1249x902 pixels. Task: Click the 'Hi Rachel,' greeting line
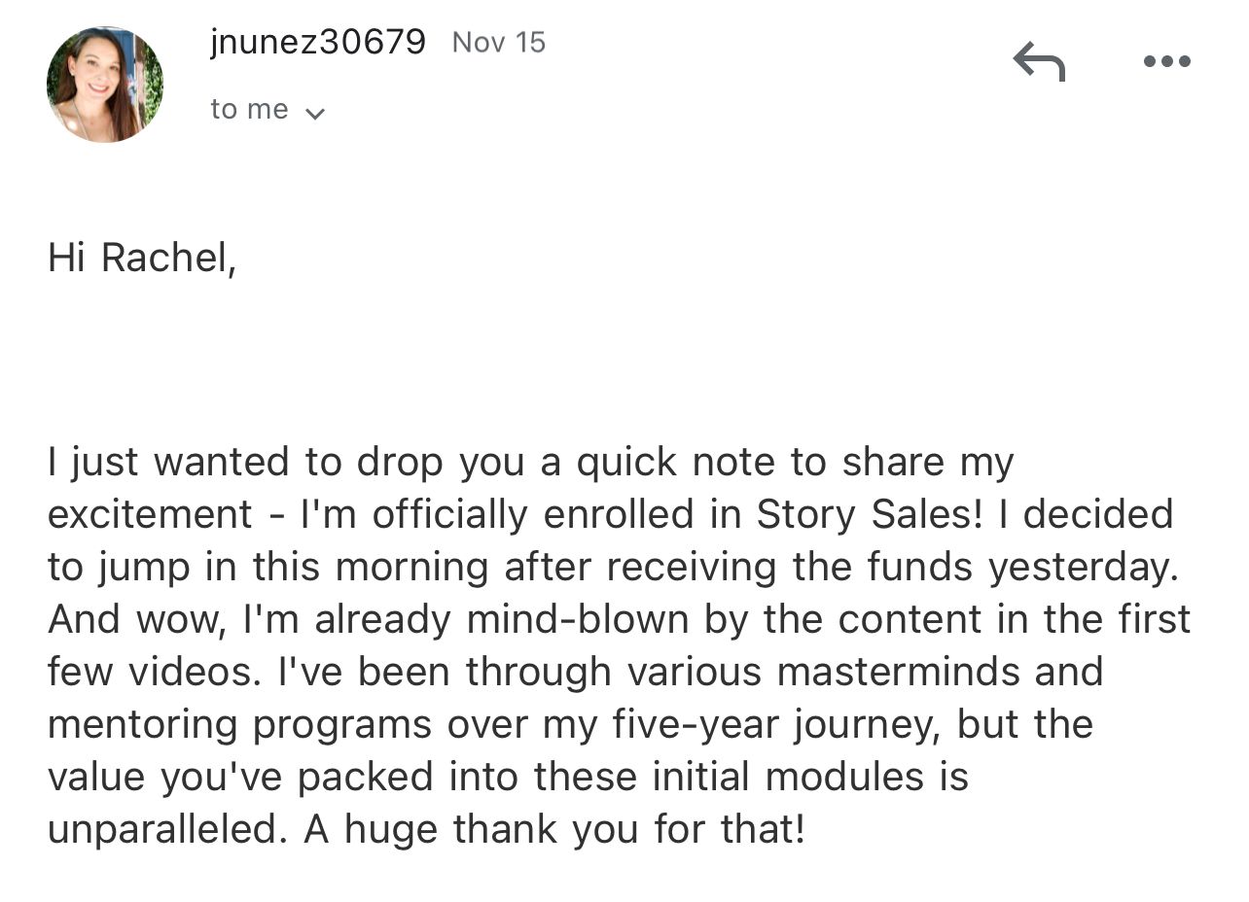pyautogui.click(x=142, y=258)
